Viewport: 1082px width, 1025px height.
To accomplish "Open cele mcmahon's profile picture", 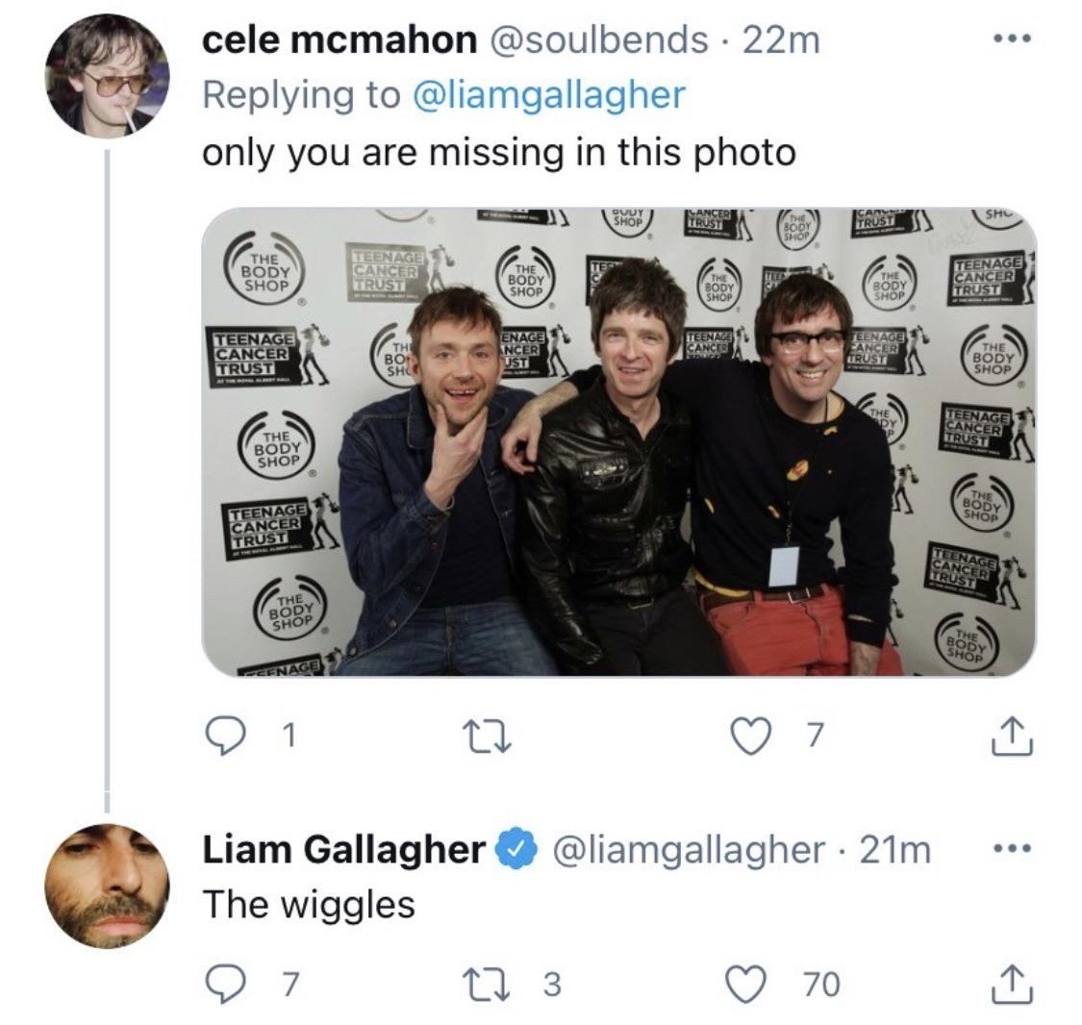I will 107,75.
